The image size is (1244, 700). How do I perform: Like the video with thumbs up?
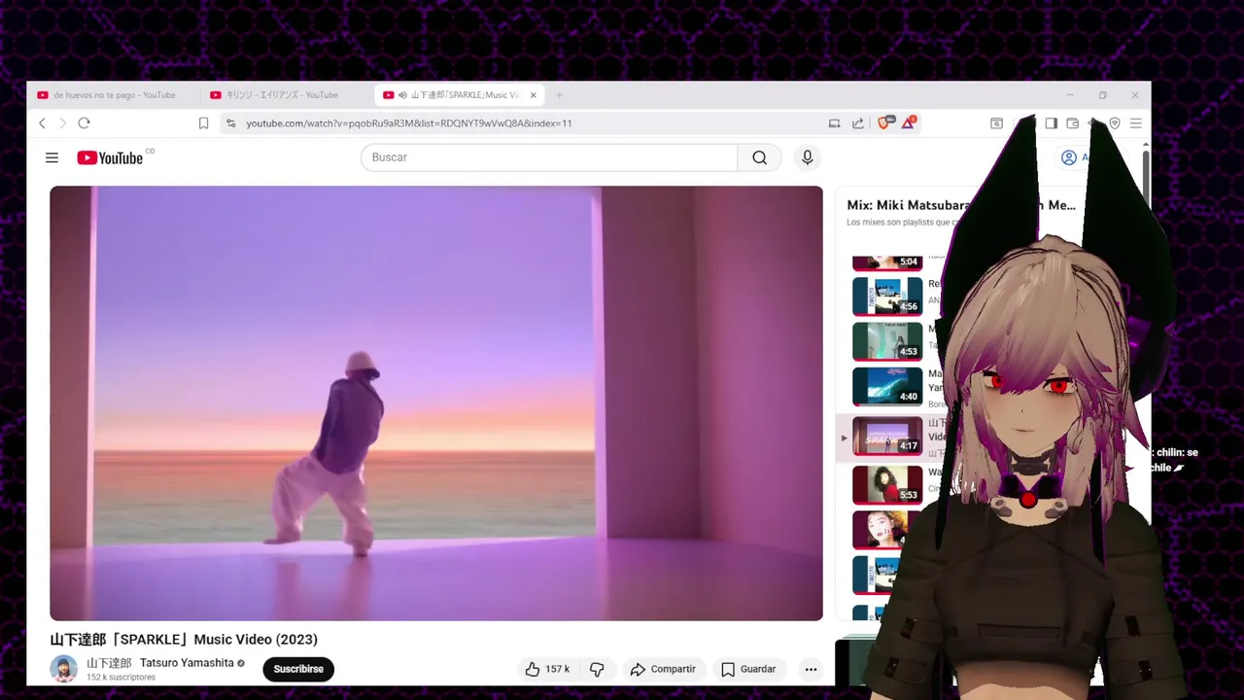(533, 669)
